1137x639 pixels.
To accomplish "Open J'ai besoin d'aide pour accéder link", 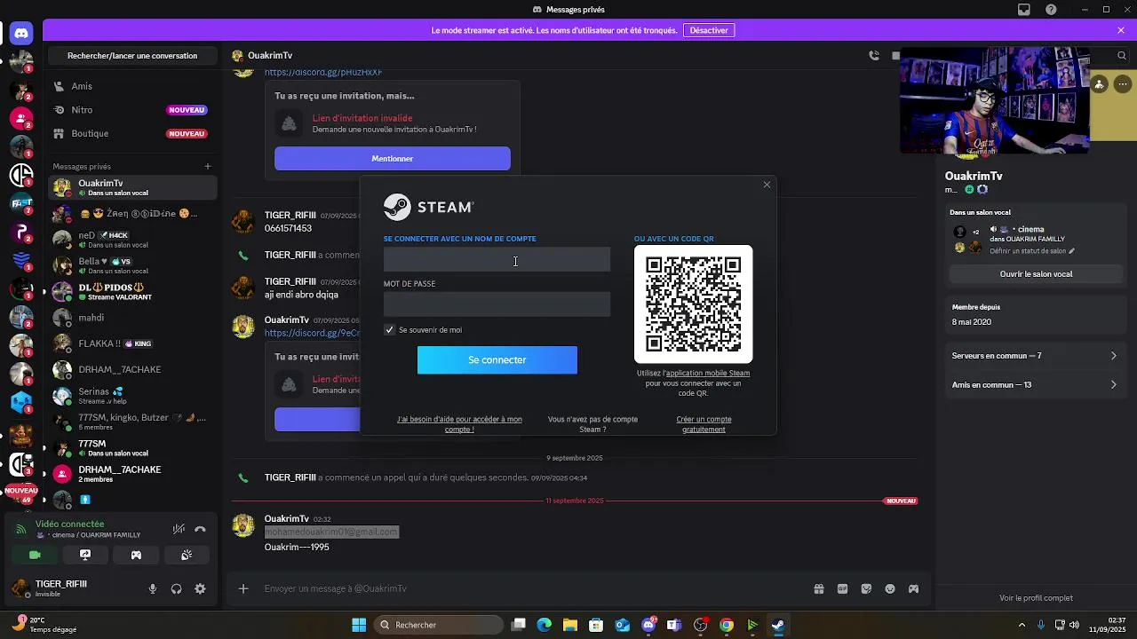I will (459, 424).
